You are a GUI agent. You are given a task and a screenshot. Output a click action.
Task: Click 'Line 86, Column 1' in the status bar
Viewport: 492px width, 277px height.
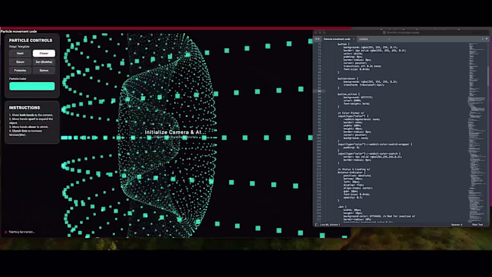tap(330, 225)
